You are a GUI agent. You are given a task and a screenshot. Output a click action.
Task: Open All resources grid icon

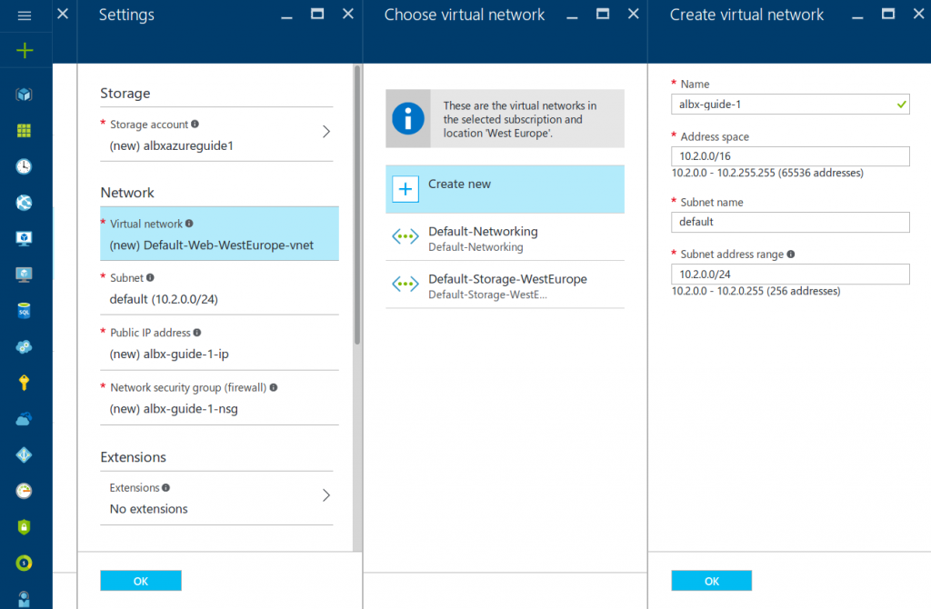(x=25, y=130)
